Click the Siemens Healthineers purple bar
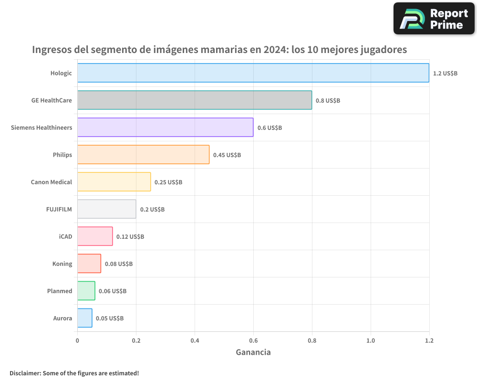477x382 pixels. point(165,127)
